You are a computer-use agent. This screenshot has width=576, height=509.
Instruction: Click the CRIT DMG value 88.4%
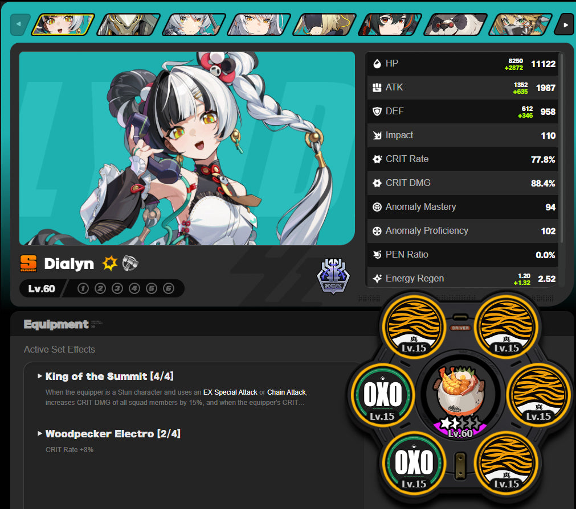click(x=543, y=183)
